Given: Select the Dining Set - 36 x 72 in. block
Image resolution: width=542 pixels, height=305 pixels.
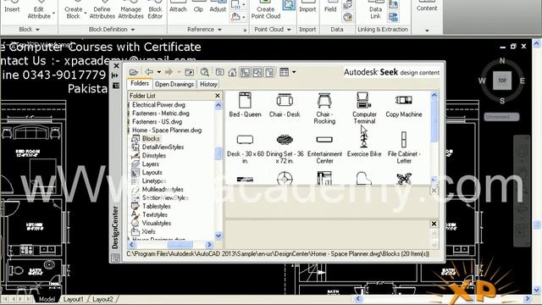Looking at the screenshot, I should 285,148.
